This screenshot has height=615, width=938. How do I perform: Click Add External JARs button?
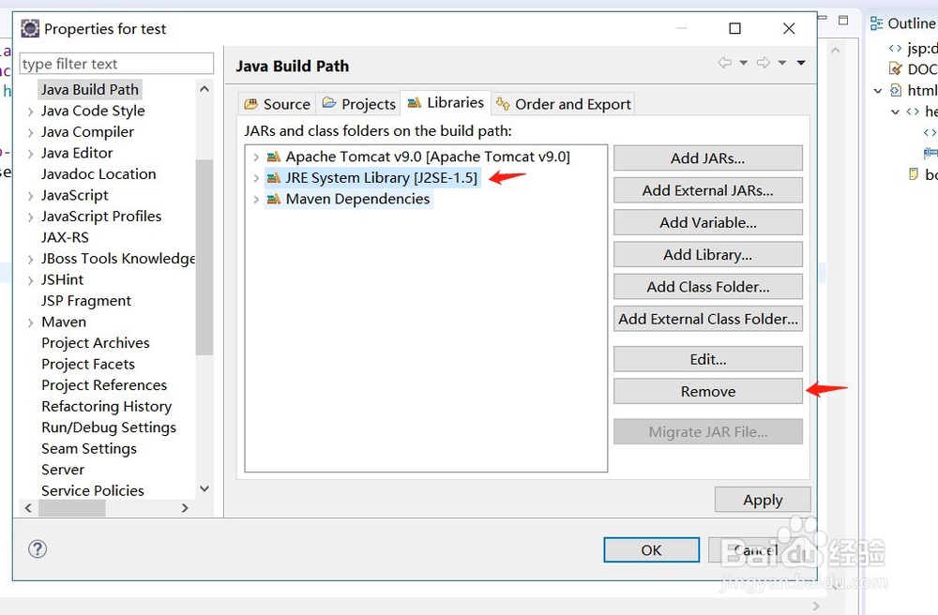click(x=707, y=190)
